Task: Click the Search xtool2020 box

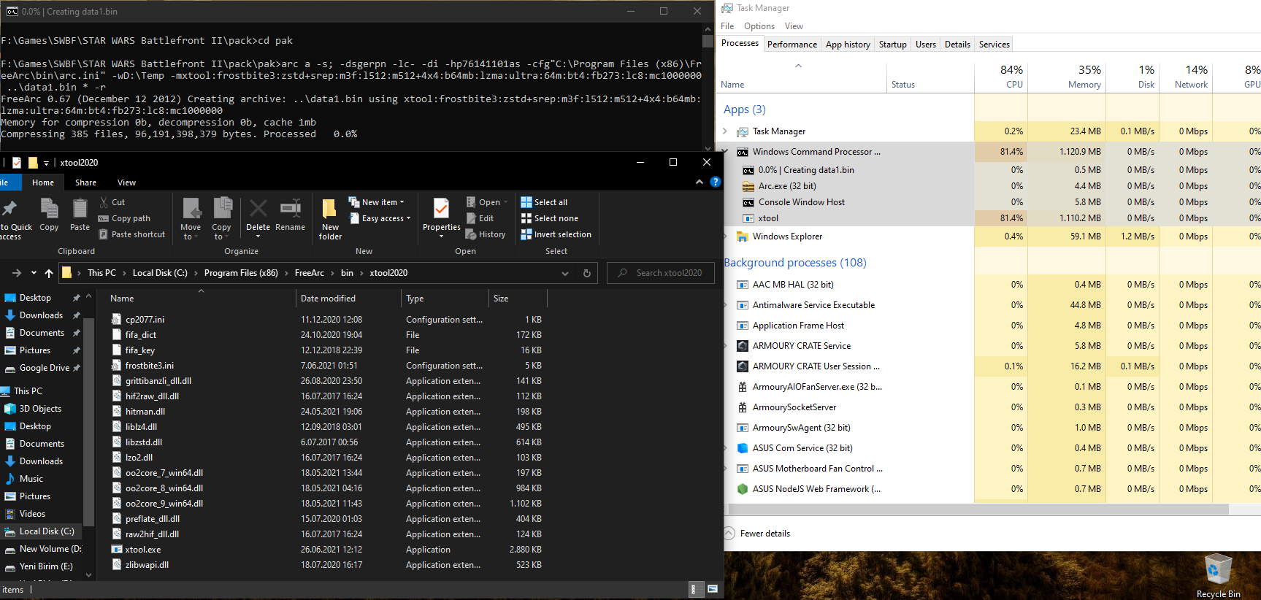Action: pos(661,273)
